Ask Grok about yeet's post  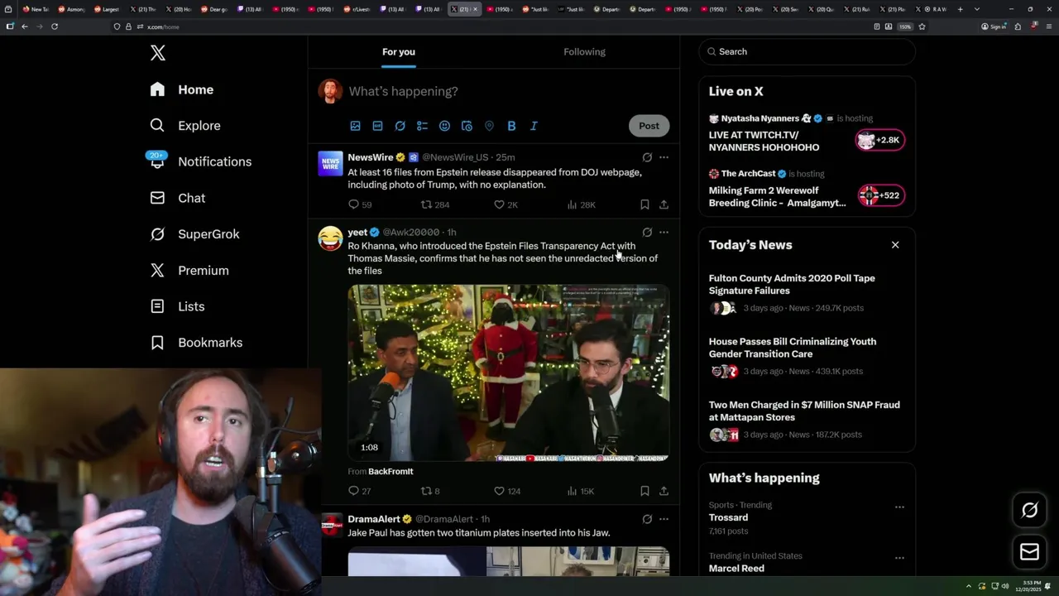pyautogui.click(x=647, y=233)
